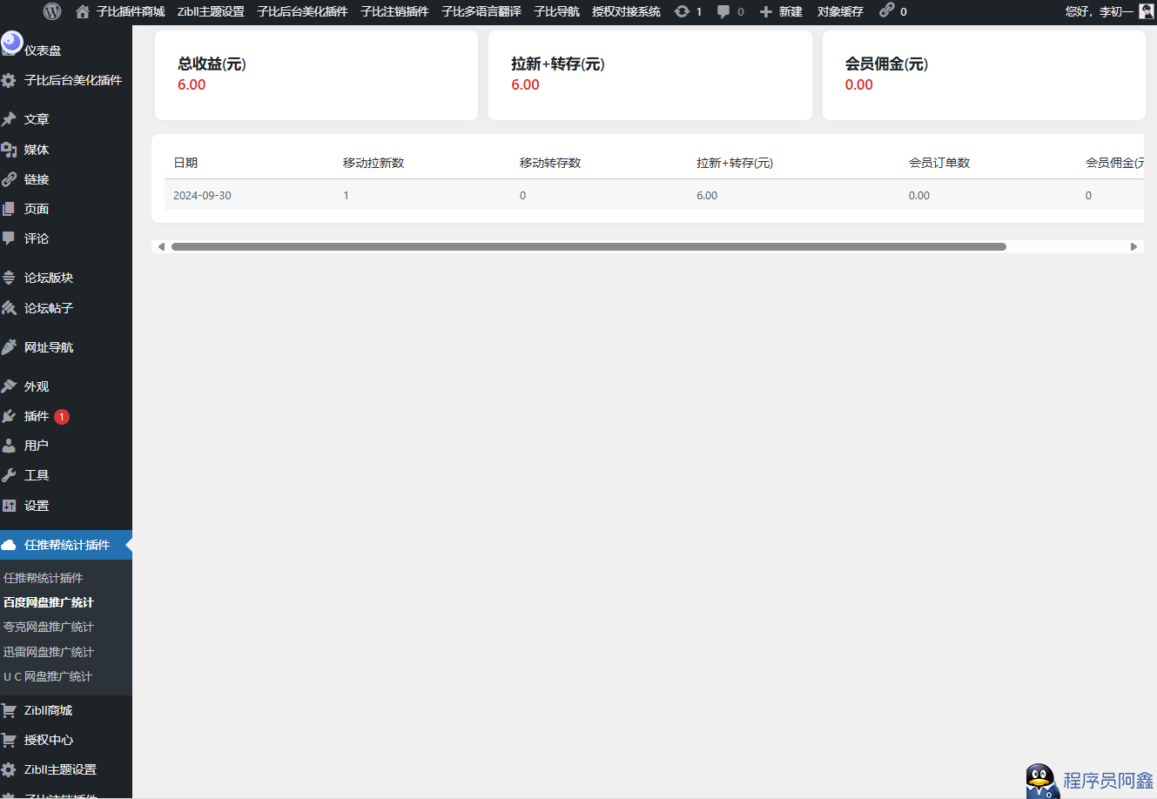Screen dimensions: 1157x799
Task: Open 授权对接系统 in the admin bar
Action: tap(626, 11)
